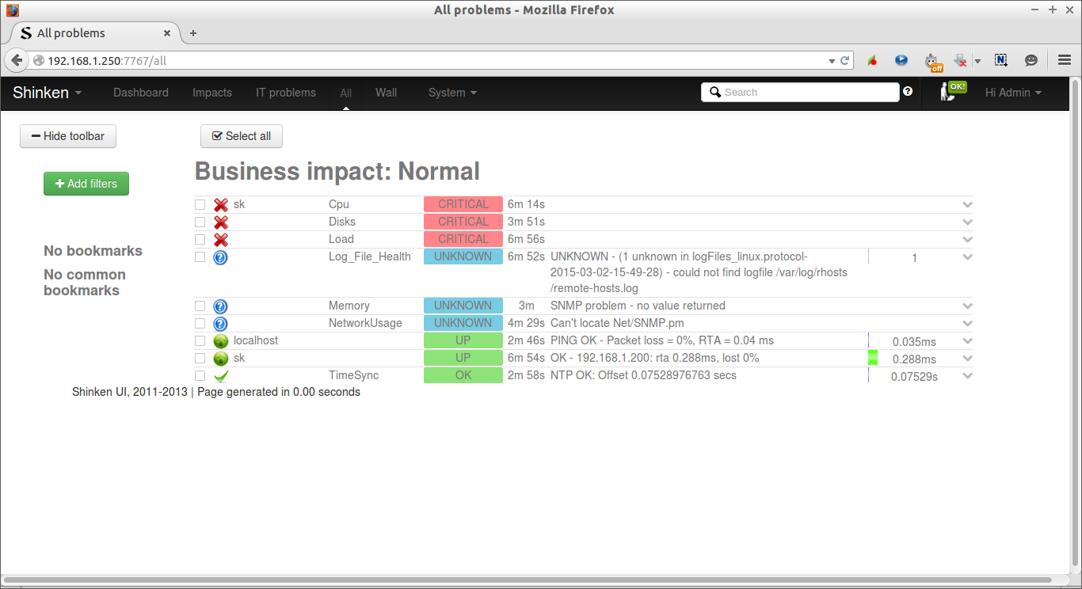Open the Shinken brand dropdown menu

48,93
